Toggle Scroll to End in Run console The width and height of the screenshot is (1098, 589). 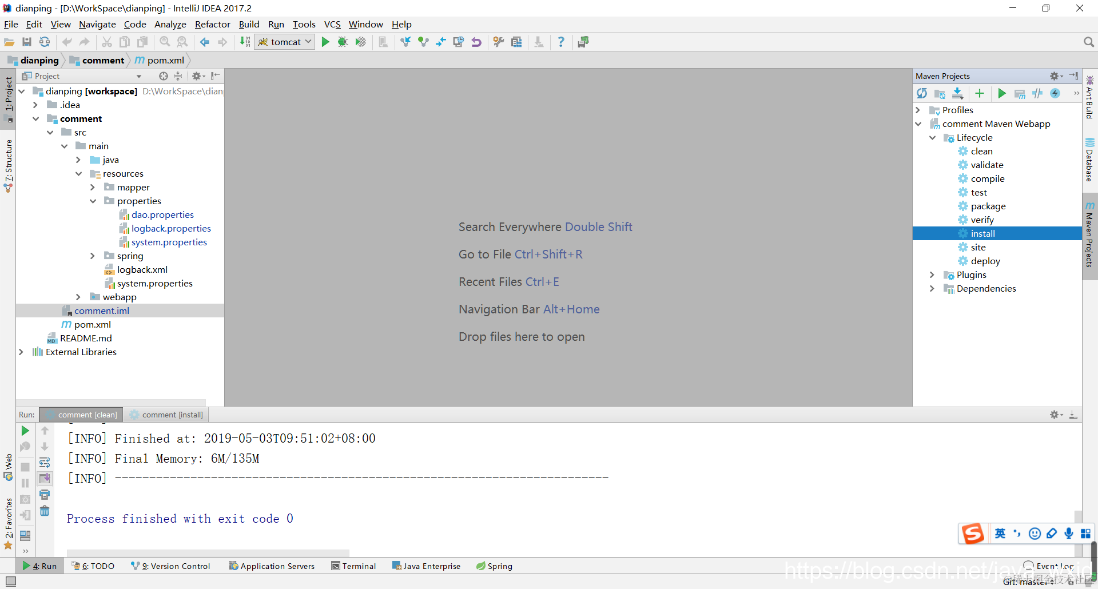[45, 478]
